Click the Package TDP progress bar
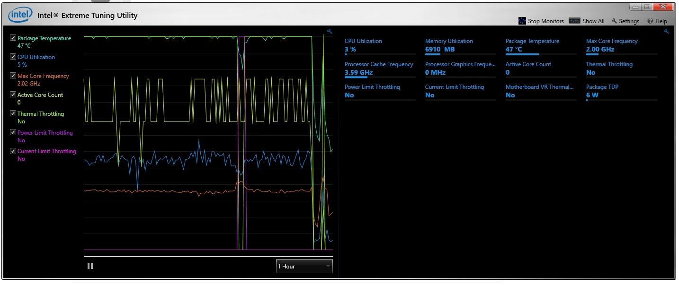The width and height of the screenshot is (679, 285). (622, 100)
